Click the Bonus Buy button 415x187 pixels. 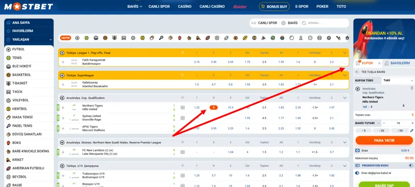pos(274,7)
